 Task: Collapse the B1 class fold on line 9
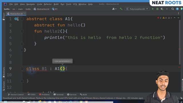point(22,69)
